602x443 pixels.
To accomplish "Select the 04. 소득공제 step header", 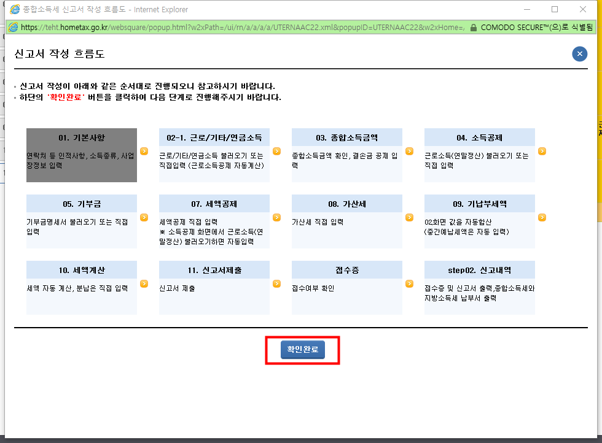I will click(x=480, y=137).
